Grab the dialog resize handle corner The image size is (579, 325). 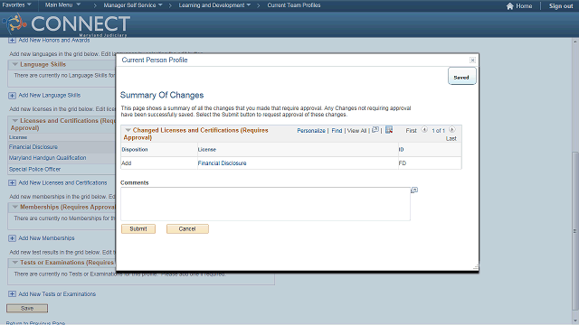pyautogui.click(x=476, y=267)
